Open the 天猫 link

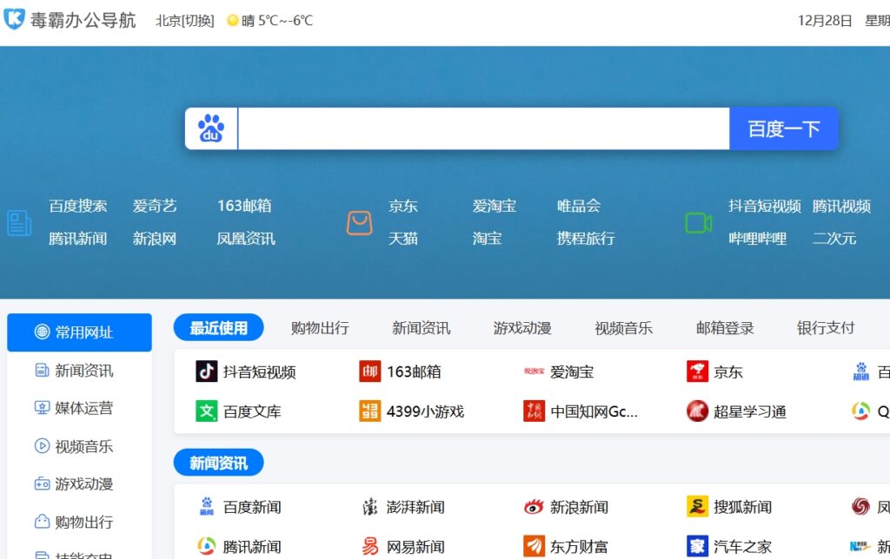(403, 239)
